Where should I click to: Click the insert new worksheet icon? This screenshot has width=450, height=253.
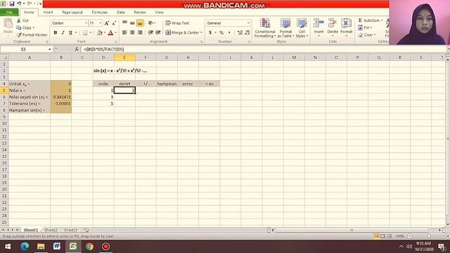point(86,230)
